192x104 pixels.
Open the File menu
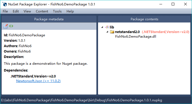(x=5, y=11)
